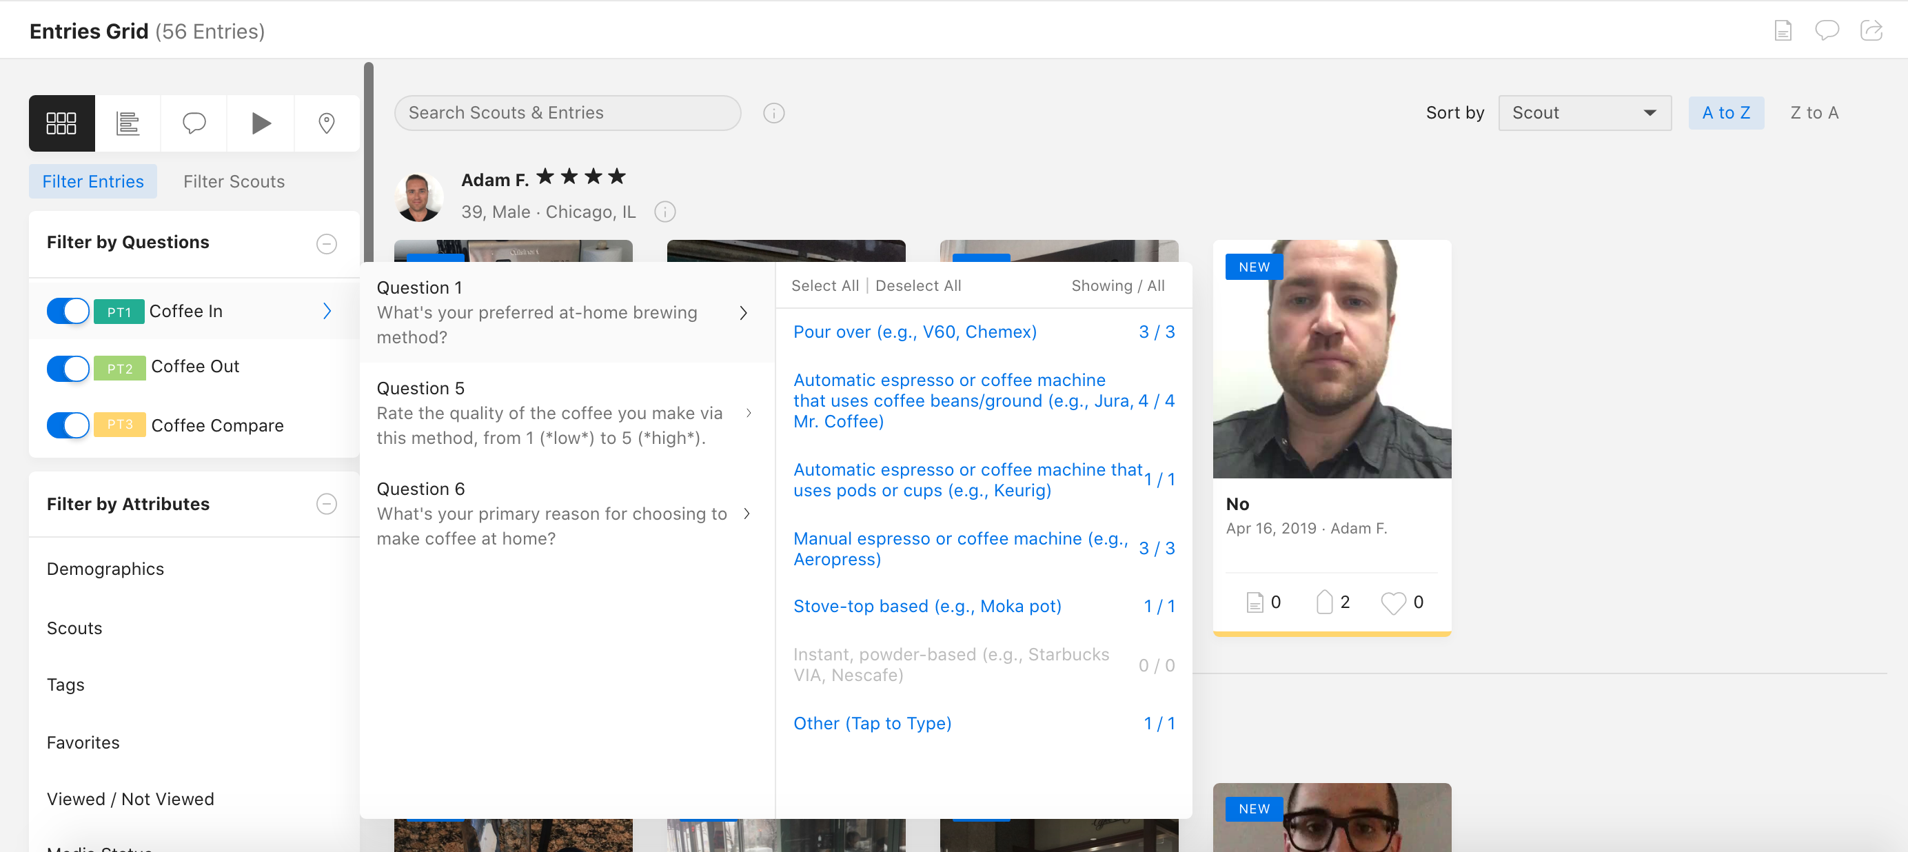
Task: Click the "Apr 16, 2019 · Adam F." text
Action: [1306, 528]
